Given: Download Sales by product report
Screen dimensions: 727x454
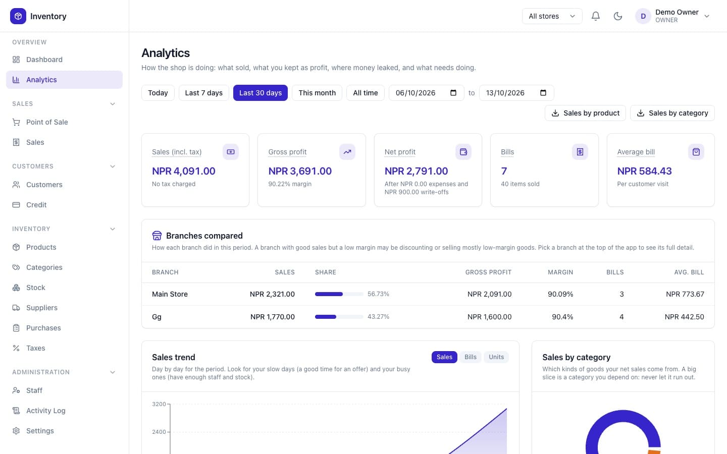Looking at the screenshot, I should tap(585, 113).
